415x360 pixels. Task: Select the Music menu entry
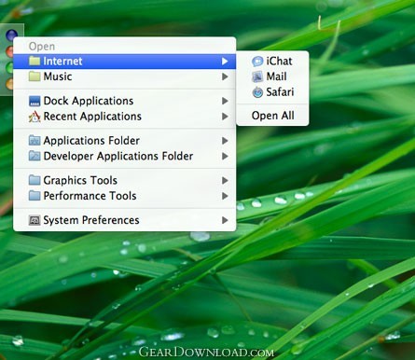coord(125,76)
